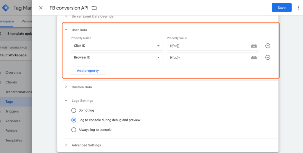Close the FB conversion API tag editor
This screenshot has height=153, width=303.
41,8
